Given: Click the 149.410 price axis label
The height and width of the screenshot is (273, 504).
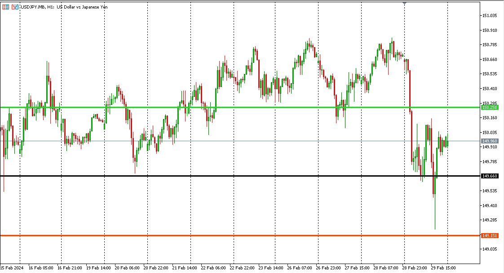Looking at the screenshot, I should pyautogui.click(x=490, y=206).
